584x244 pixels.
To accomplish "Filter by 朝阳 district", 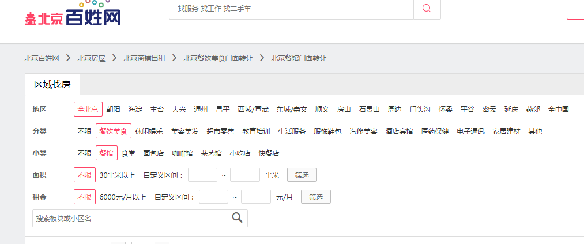I will click(x=113, y=110).
